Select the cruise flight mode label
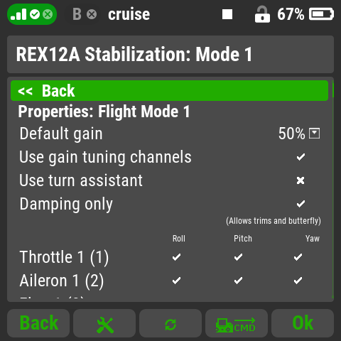This screenshot has width=341, height=341. click(x=129, y=14)
